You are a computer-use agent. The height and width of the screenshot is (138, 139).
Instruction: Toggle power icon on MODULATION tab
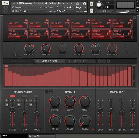[x=37, y=61]
